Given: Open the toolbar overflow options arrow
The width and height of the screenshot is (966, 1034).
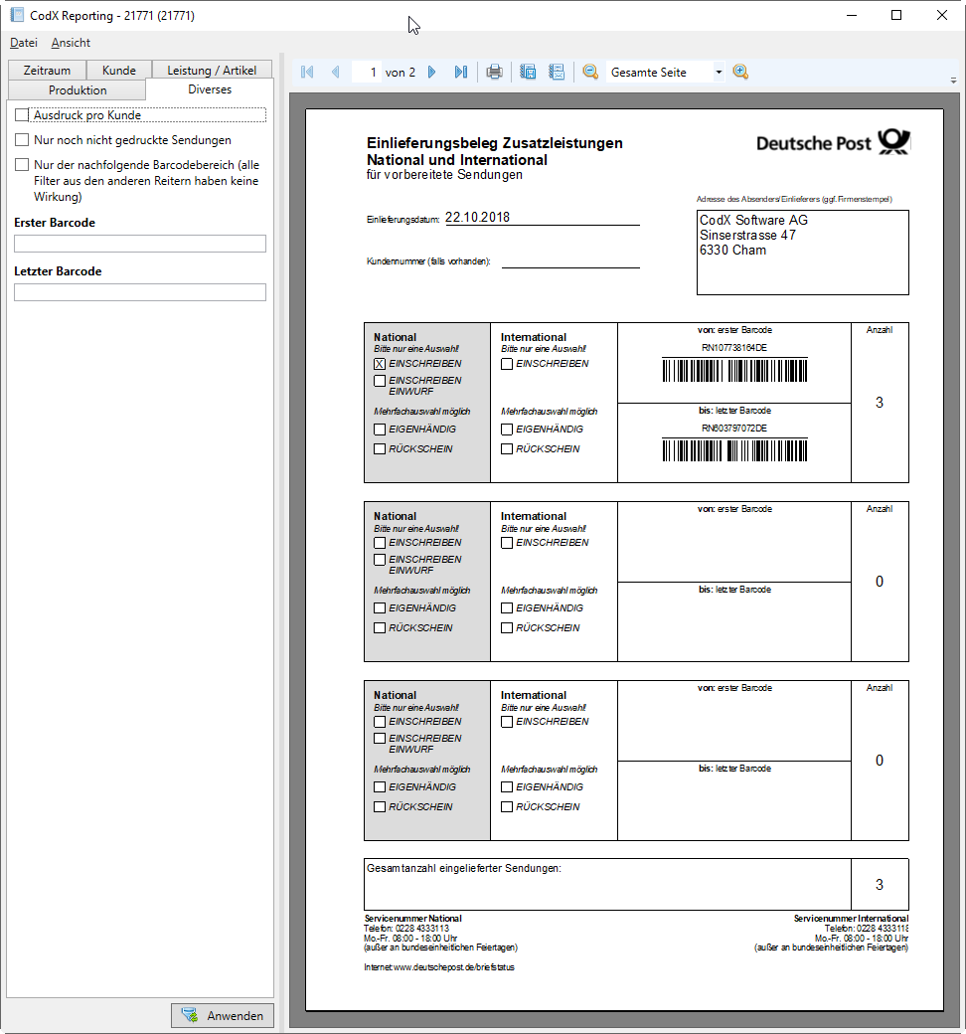Looking at the screenshot, I should (953, 81).
